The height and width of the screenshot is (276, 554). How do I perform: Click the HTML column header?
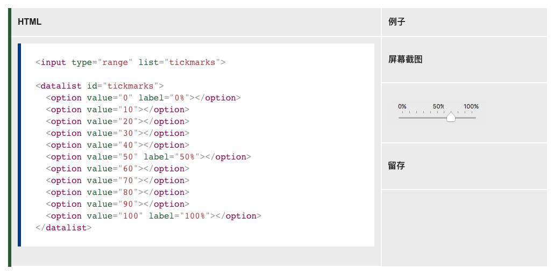click(30, 22)
